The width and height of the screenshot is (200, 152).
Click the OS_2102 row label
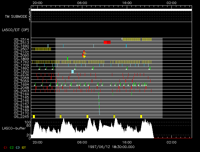(x=21, y=52)
